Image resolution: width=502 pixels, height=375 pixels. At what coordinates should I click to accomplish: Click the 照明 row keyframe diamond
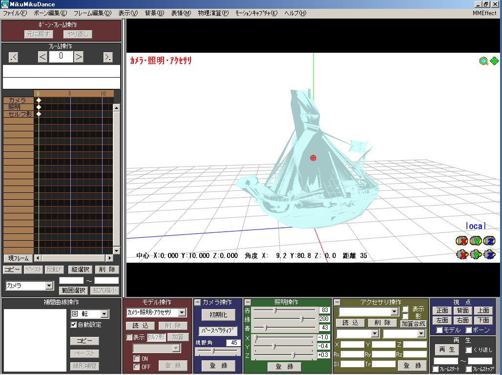[x=39, y=107]
